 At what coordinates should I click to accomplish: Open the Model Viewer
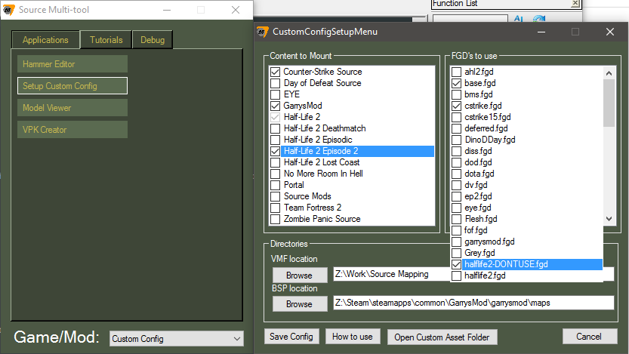tap(72, 108)
